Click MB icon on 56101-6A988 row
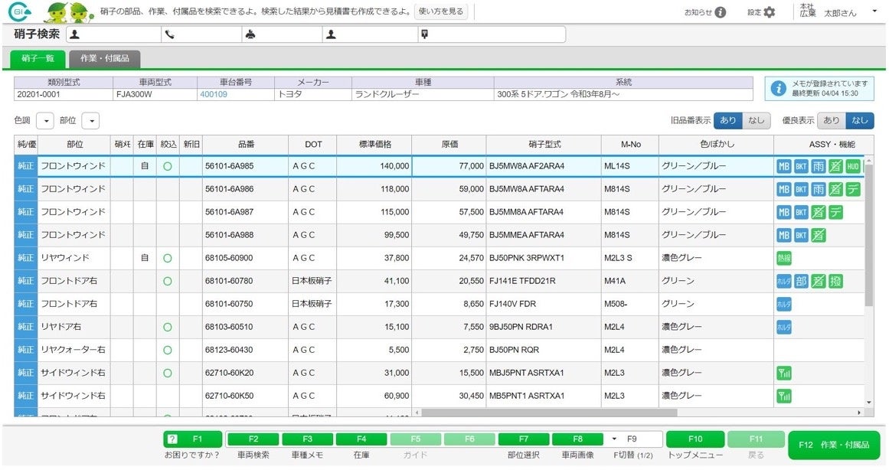 point(784,235)
